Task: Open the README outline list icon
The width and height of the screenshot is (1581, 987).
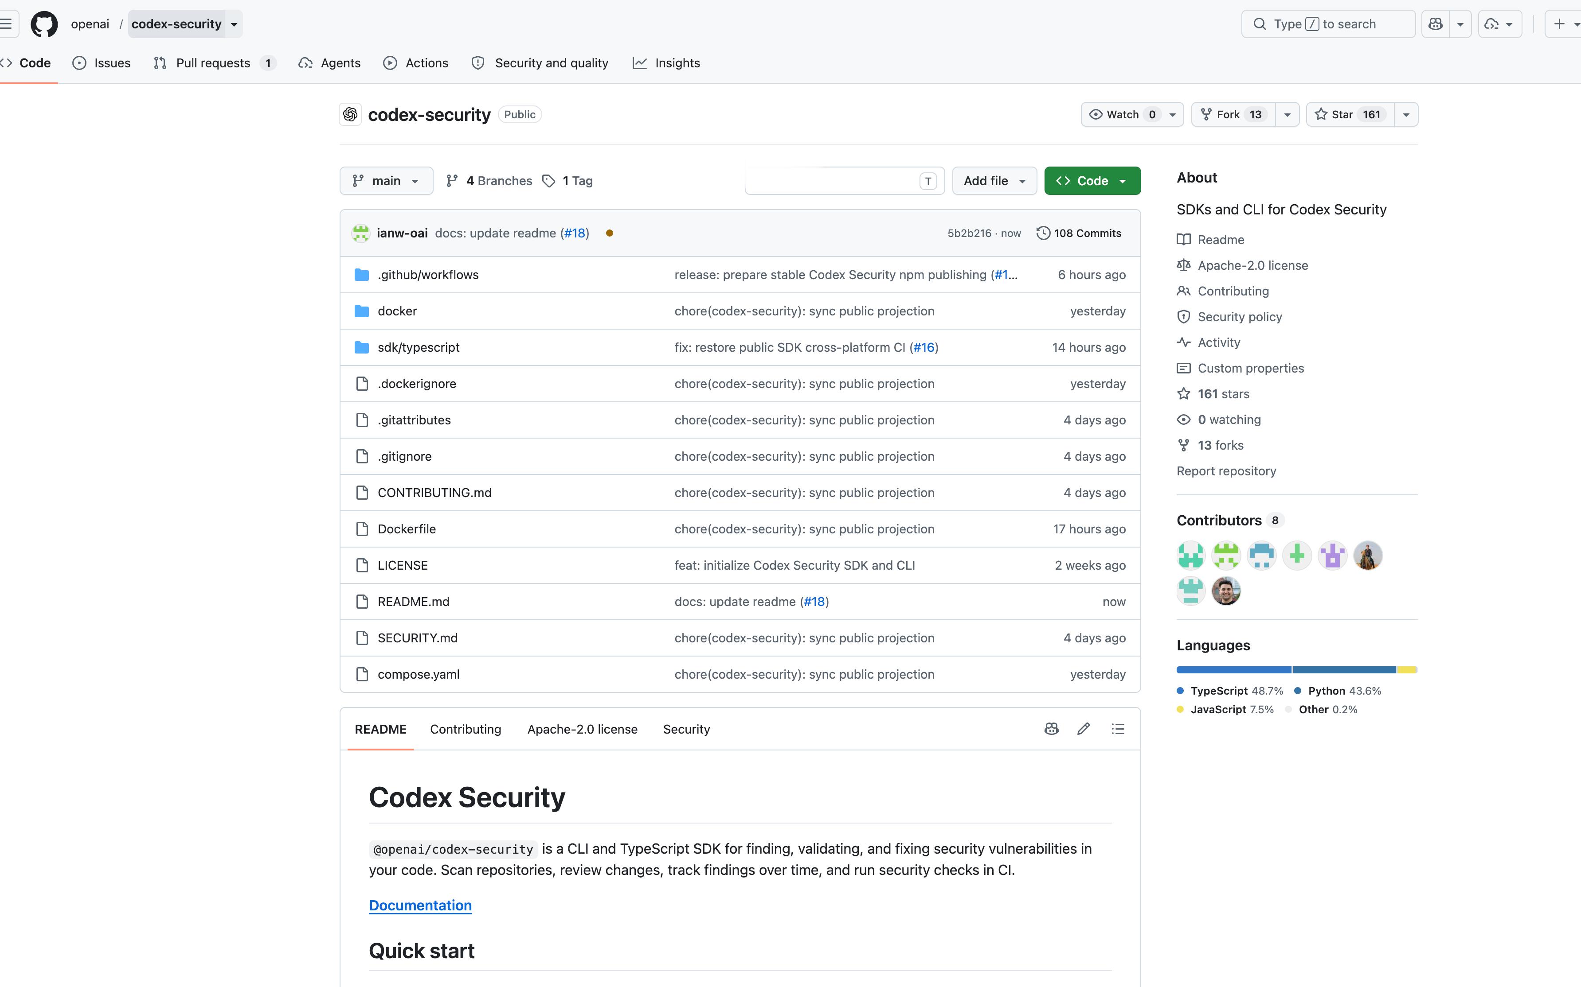Action: [1118, 729]
